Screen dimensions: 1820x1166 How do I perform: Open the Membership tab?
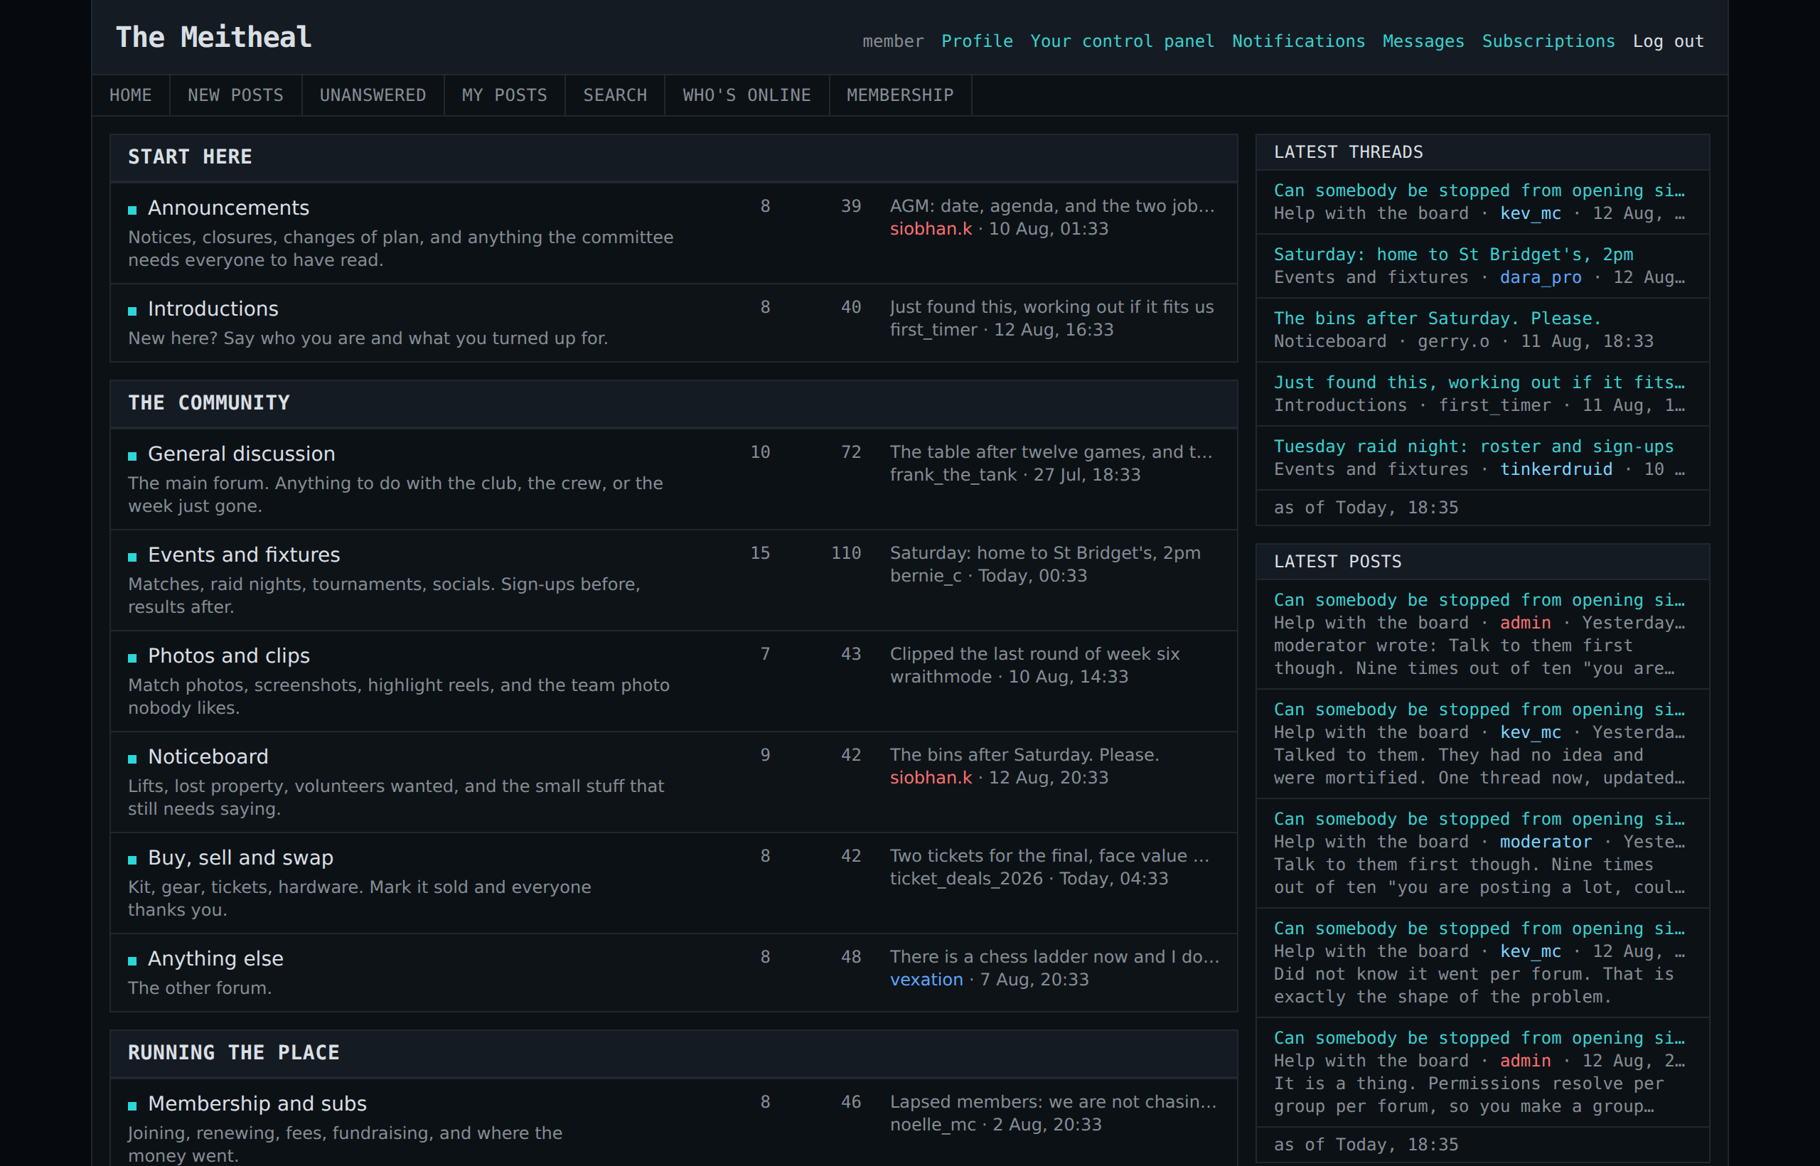click(x=900, y=95)
